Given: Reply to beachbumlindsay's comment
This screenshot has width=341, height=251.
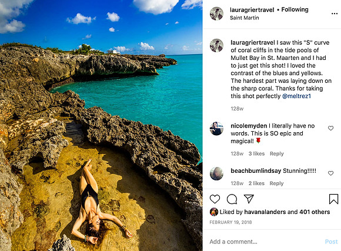Looking at the screenshot, I should point(276,183).
